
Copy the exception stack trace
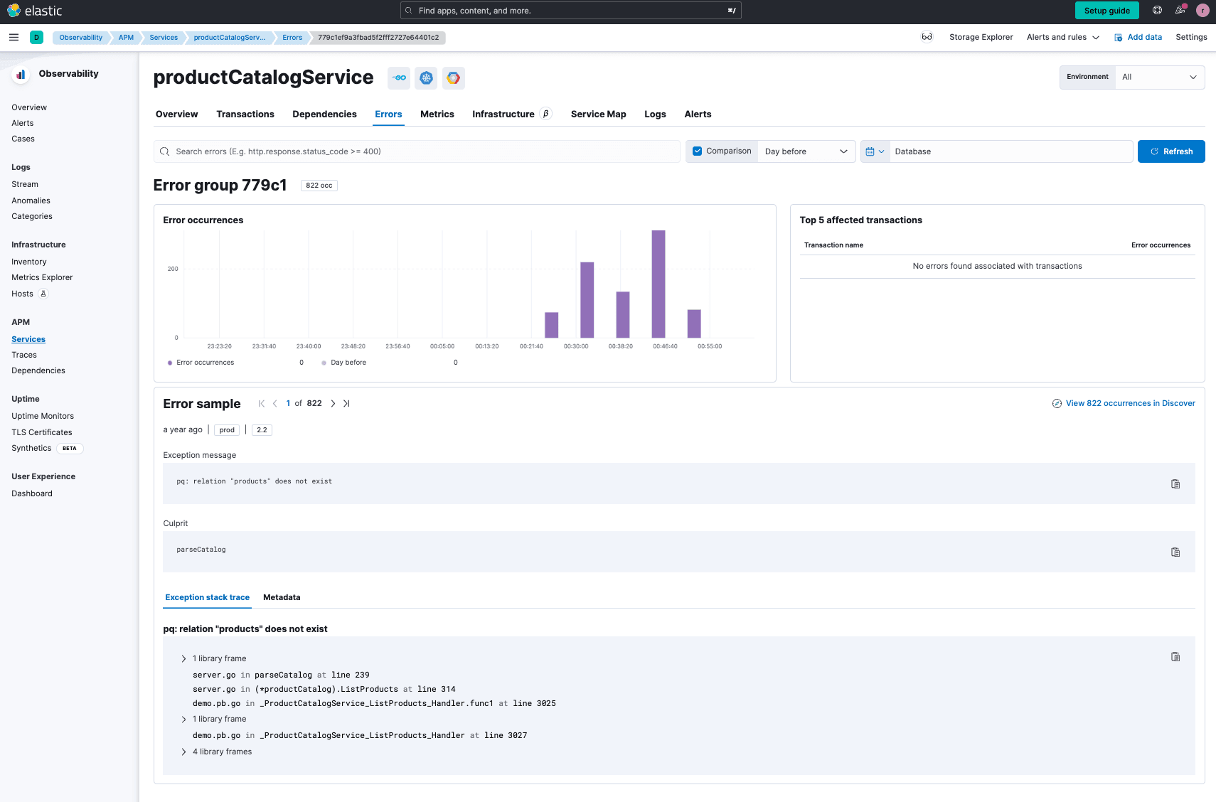point(1175,657)
